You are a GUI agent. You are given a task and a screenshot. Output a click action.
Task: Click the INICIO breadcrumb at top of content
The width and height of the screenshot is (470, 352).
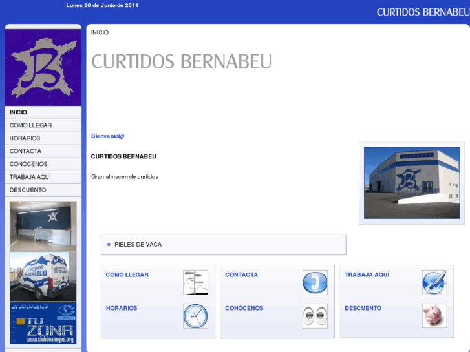(x=100, y=32)
